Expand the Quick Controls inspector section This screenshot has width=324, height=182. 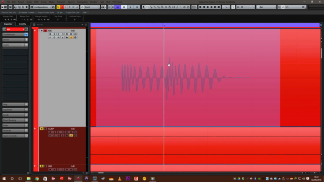click(15, 136)
